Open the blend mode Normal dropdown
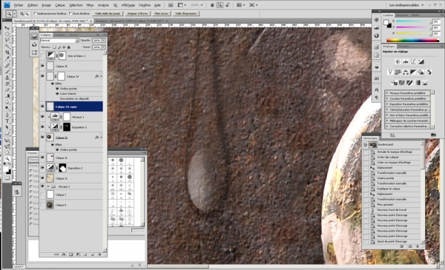The height and width of the screenshot is (270, 445). [x=59, y=41]
